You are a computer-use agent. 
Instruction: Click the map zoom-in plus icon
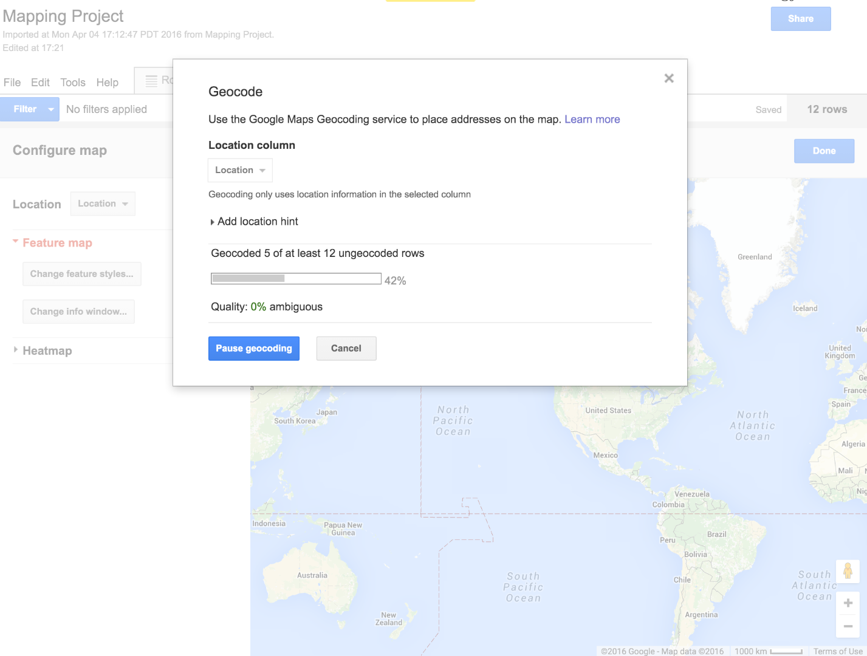point(848,603)
